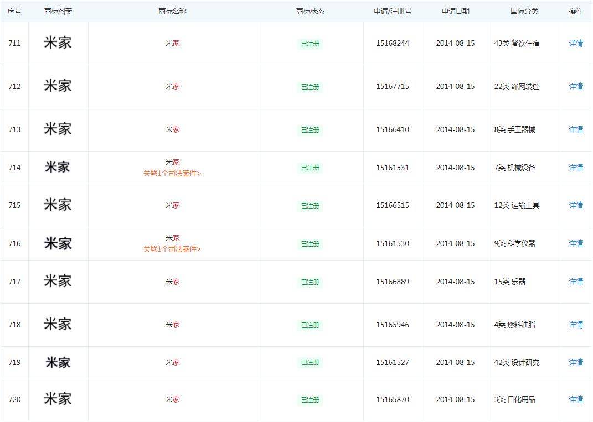Image resolution: width=593 pixels, height=422 pixels.
Task: Click the 已注册 status badge in row 711
Action: tap(310, 44)
